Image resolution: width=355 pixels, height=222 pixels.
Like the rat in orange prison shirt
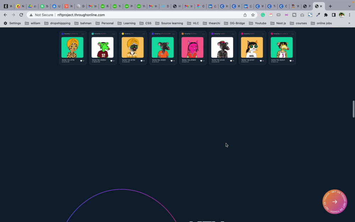coord(171,61)
